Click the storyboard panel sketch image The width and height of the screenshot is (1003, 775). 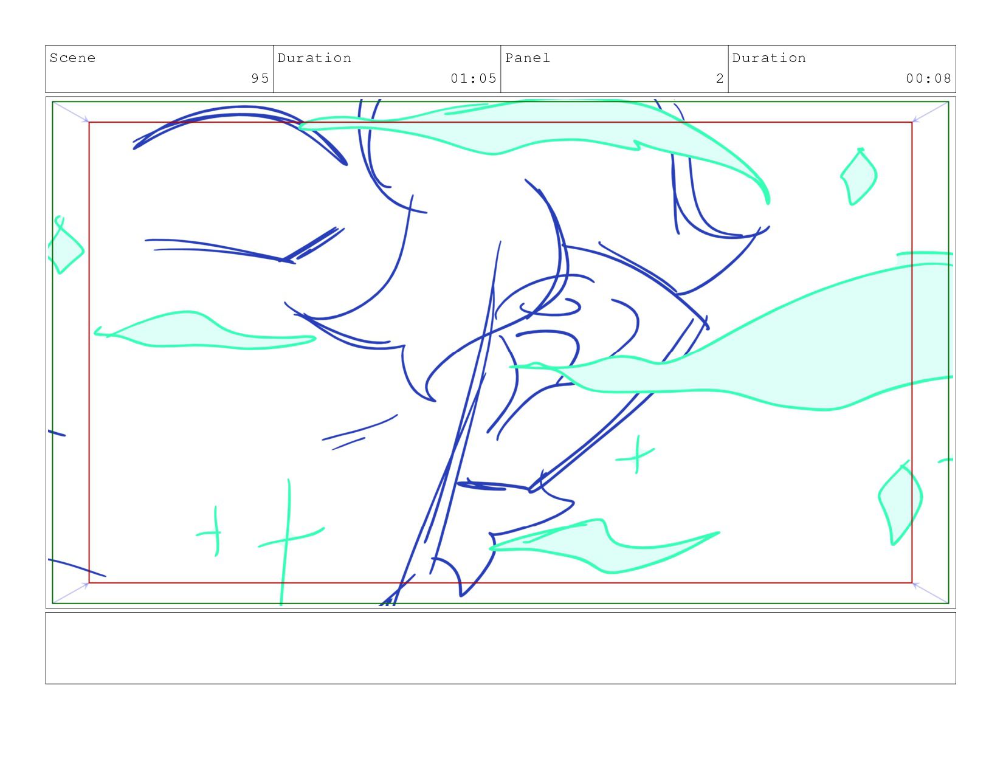pyautogui.click(x=500, y=353)
